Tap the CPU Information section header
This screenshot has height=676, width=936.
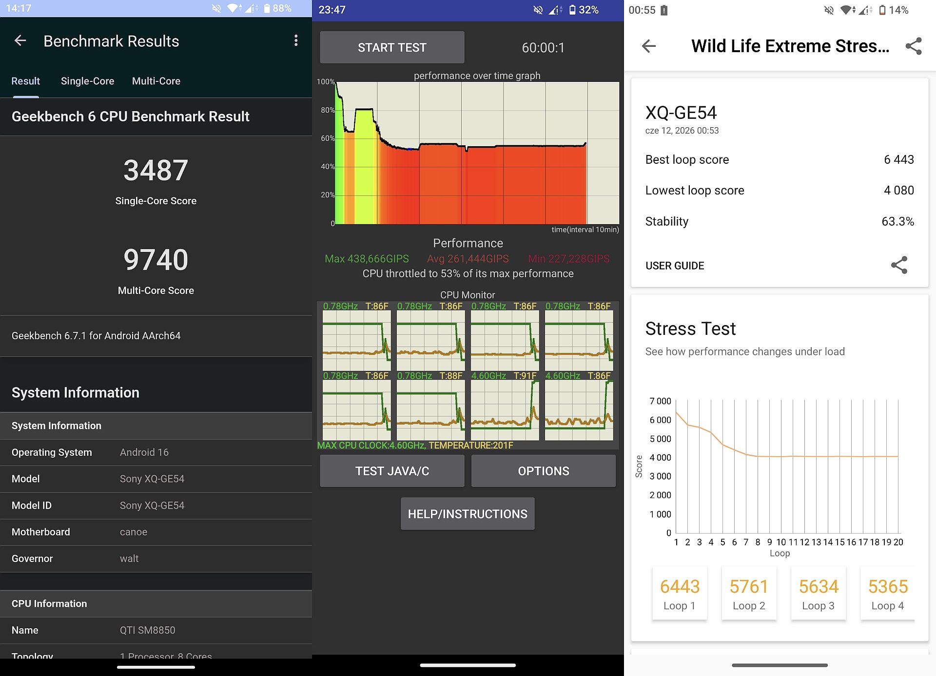pos(156,604)
